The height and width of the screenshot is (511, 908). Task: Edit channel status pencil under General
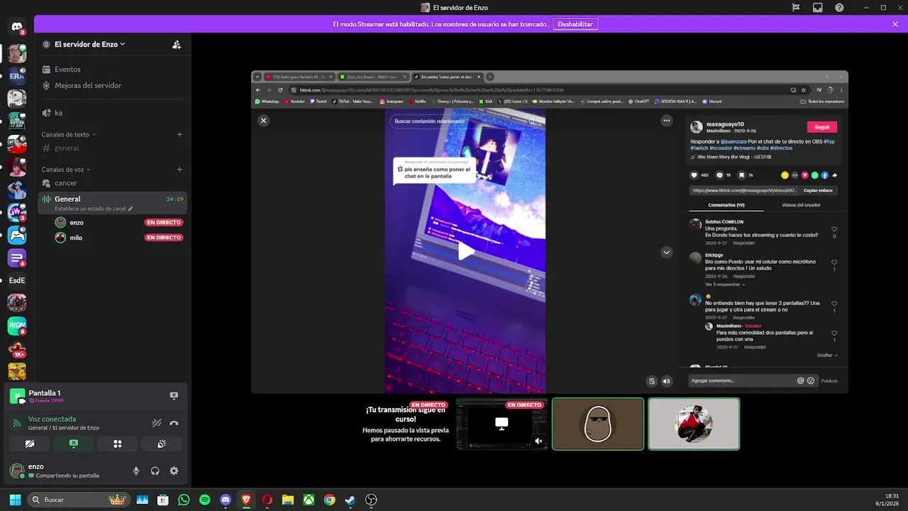click(131, 209)
